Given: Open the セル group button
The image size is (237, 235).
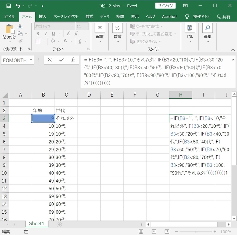Looking at the screenshot, I should click(x=190, y=33).
